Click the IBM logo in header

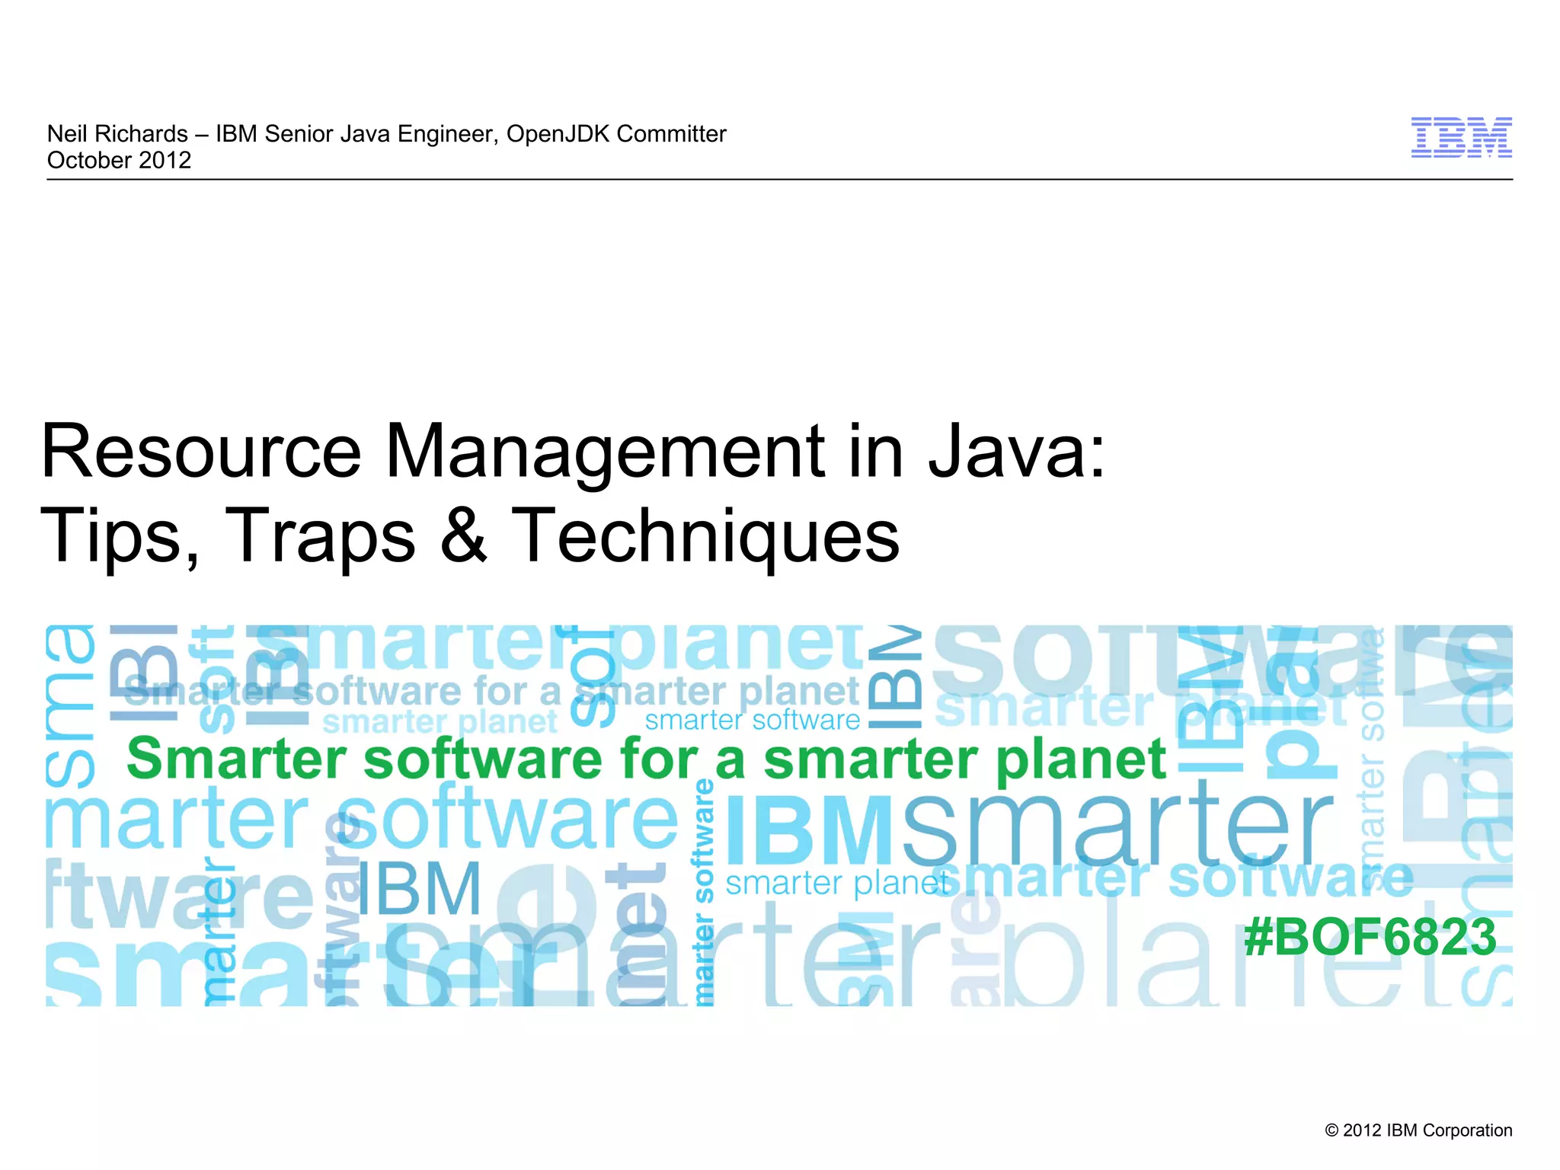click(1460, 138)
